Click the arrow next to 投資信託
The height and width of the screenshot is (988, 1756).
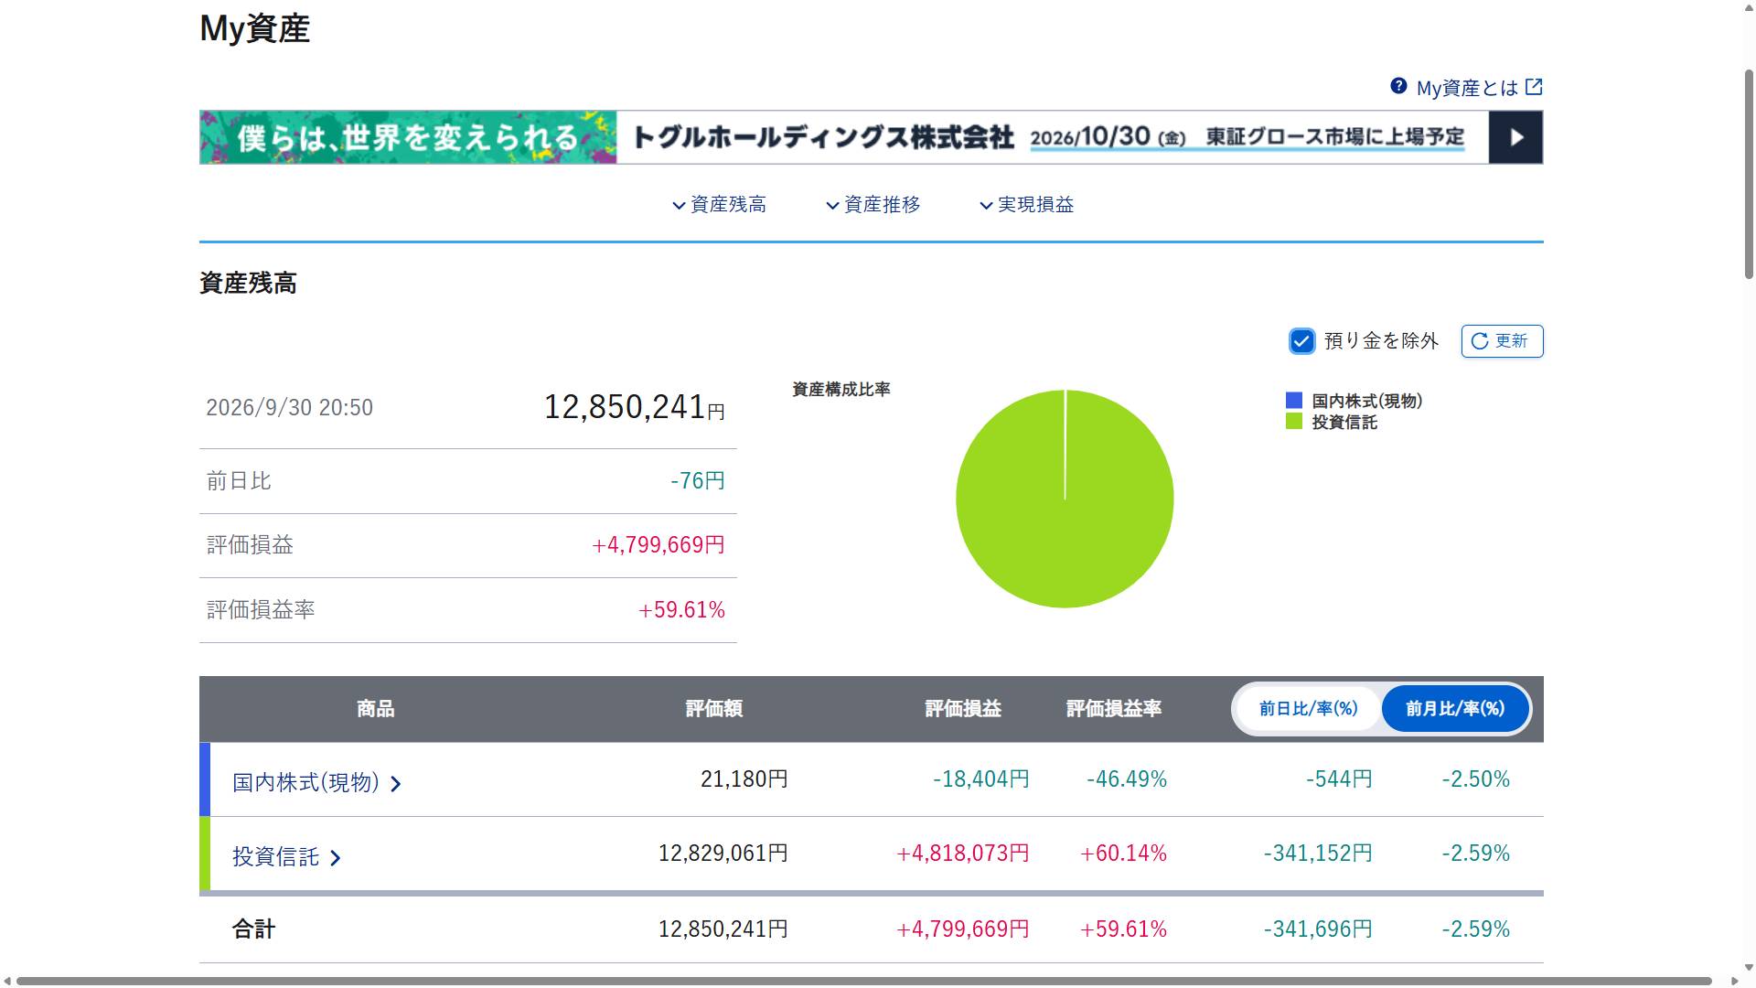click(336, 858)
